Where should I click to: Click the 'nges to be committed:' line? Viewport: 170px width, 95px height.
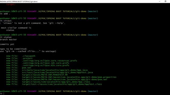coord(14,49)
